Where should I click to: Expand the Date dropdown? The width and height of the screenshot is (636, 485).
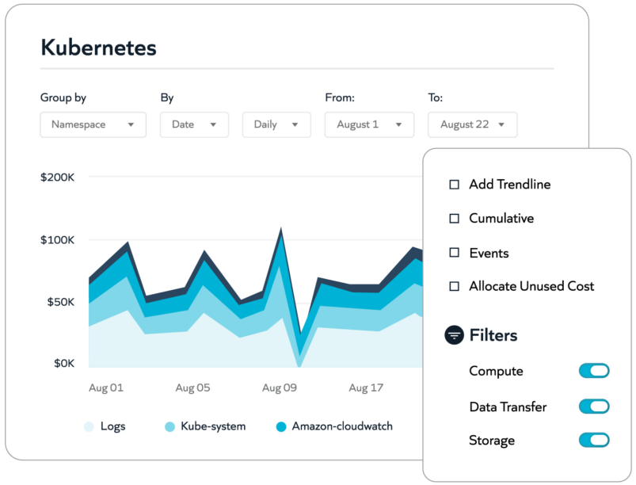click(x=194, y=124)
